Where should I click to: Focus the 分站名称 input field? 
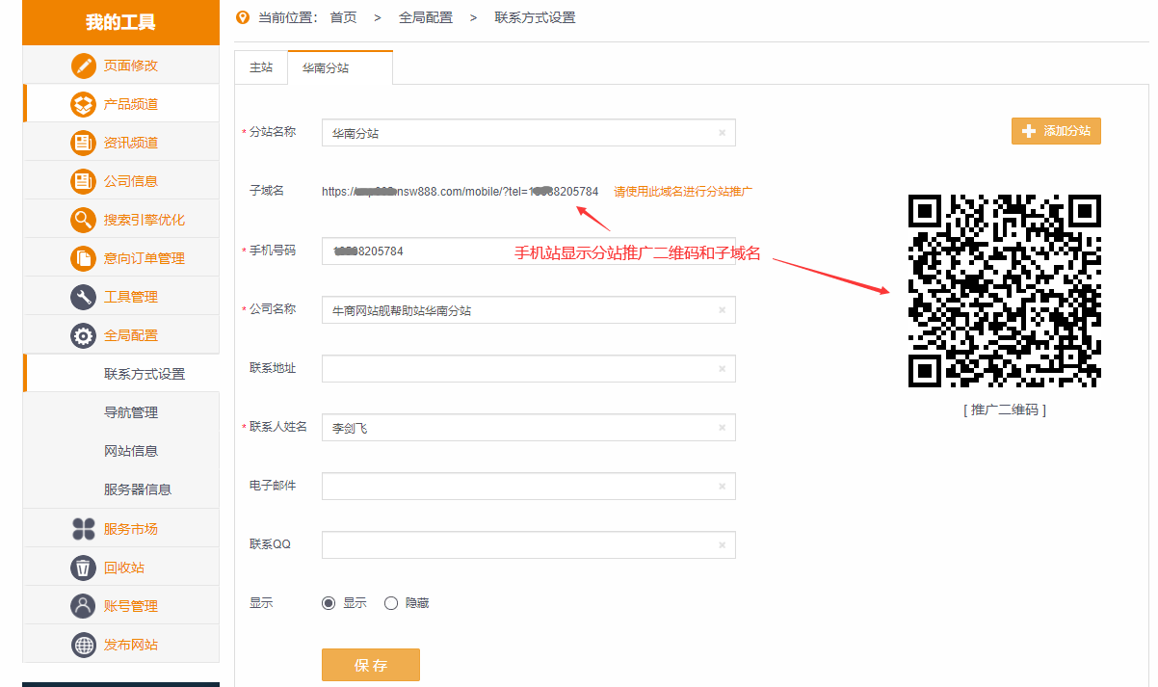(529, 133)
